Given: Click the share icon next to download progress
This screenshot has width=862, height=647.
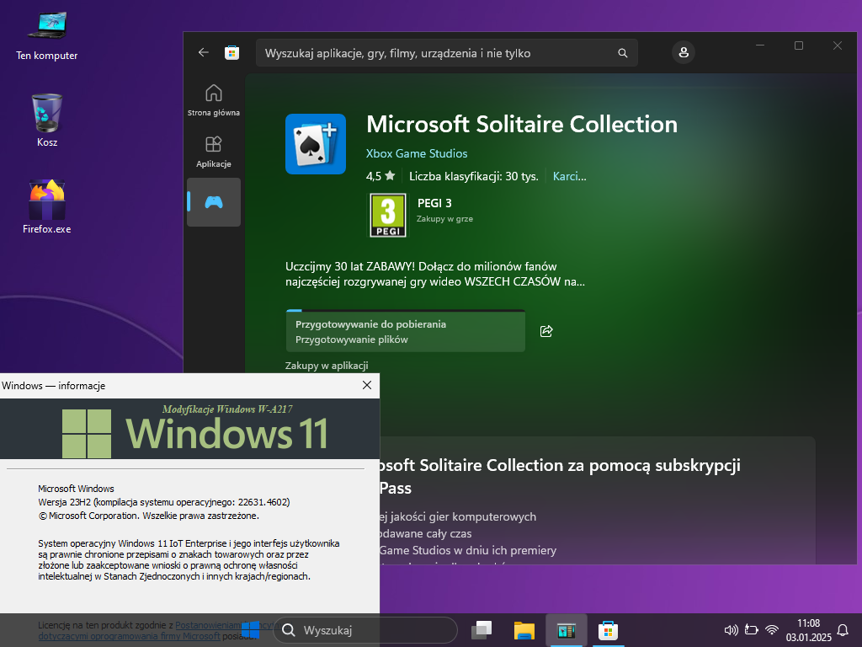Looking at the screenshot, I should click(x=546, y=331).
